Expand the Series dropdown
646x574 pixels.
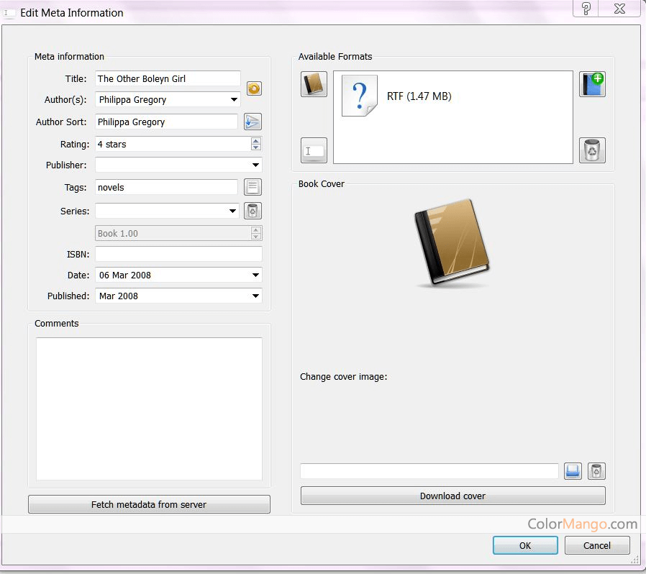click(233, 211)
